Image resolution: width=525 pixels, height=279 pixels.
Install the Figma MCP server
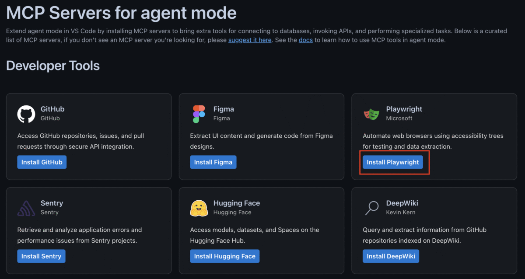coord(213,162)
